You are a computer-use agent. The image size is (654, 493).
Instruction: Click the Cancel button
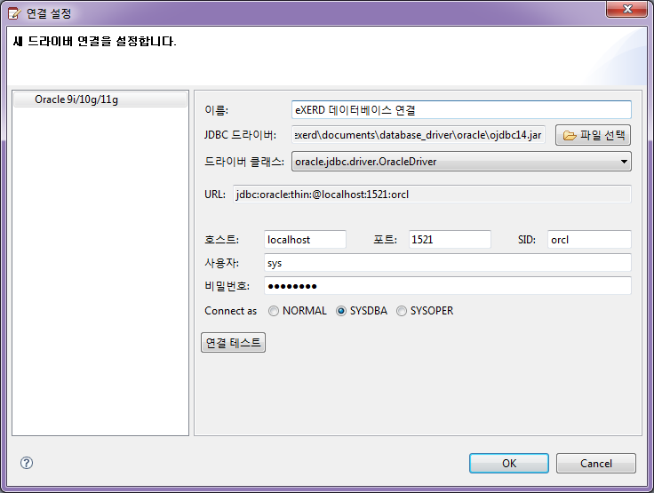pos(596,464)
